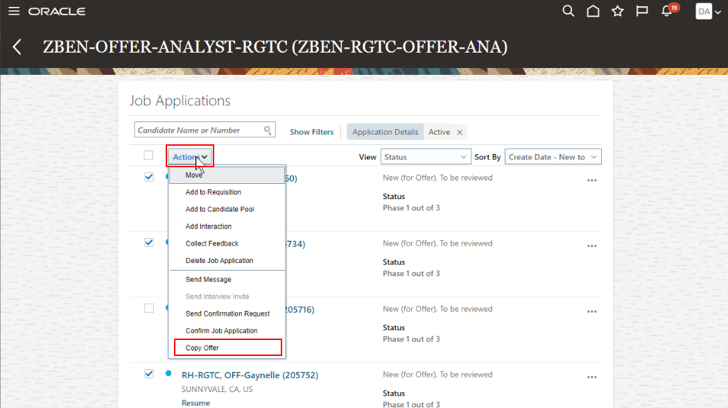Open global search magnifier icon
The height and width of the screenshot is (408, 728).
tap(569, 10)
